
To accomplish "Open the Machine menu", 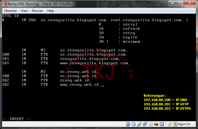I will 10,11.
